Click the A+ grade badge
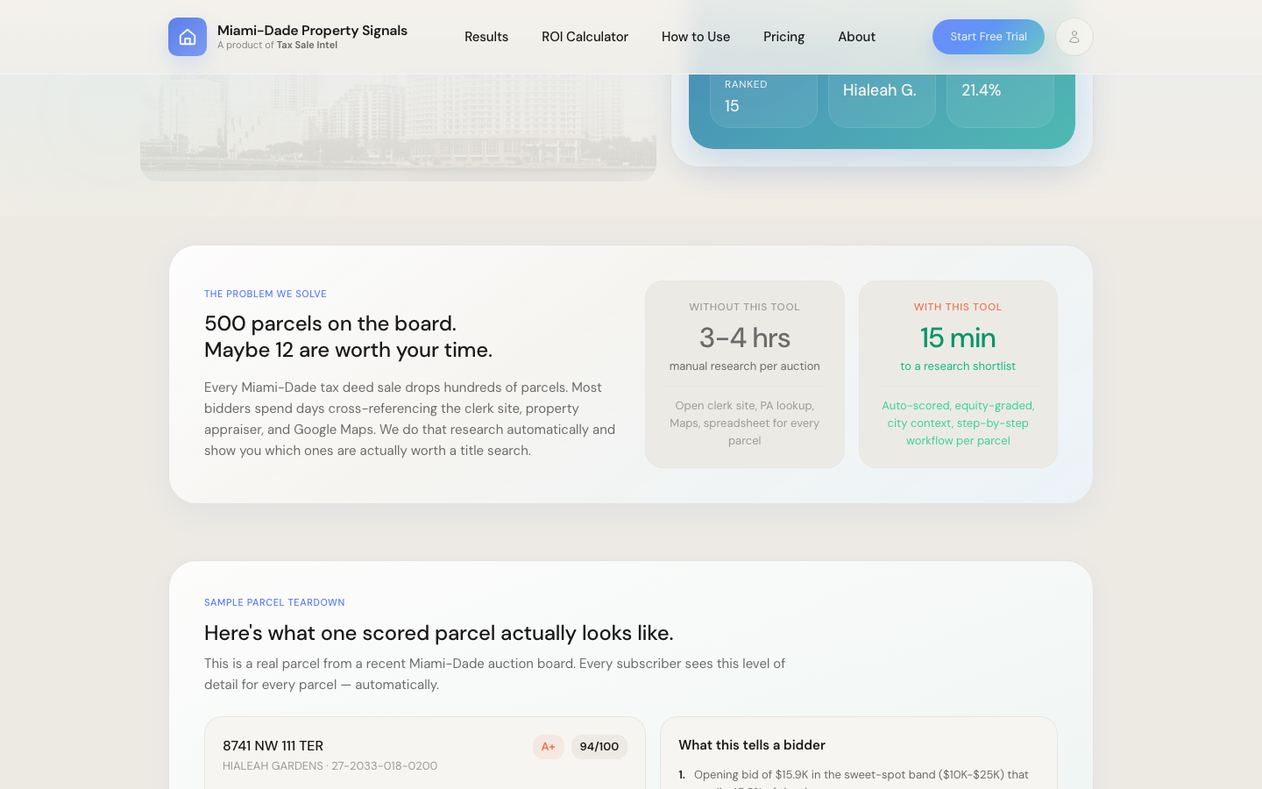This screenshot has width=1262, height=789. point(548,747)
